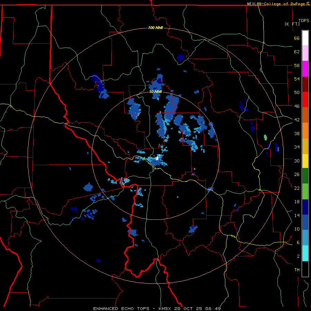Select the TH threshold label in legend
The height and width of the screenshot is (311, 311).
pos(297,270)
